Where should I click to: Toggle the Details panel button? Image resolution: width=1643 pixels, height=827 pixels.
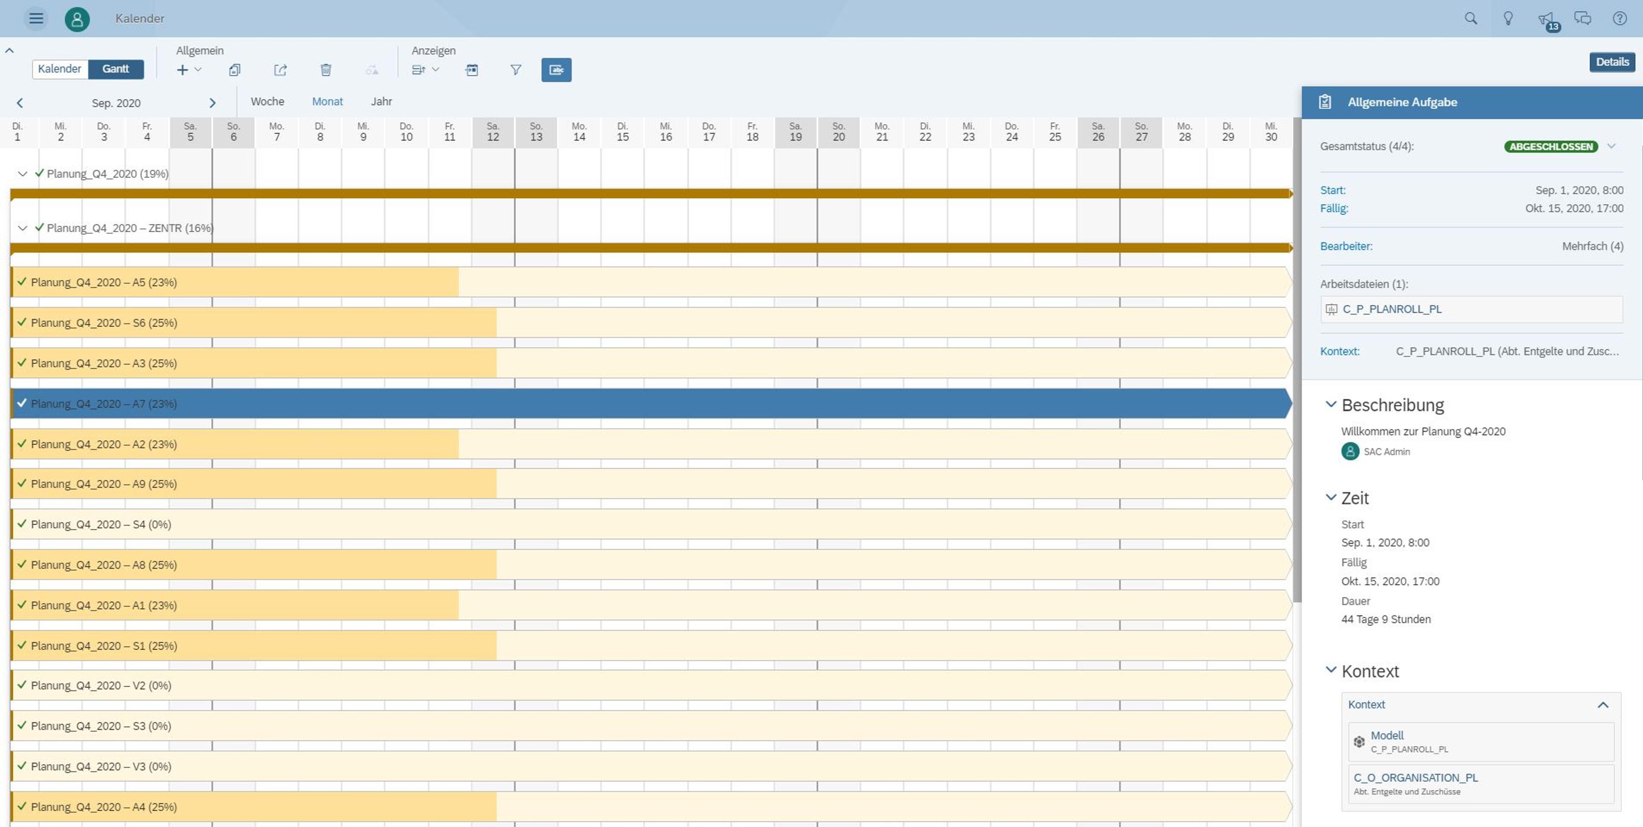click(x=1612, y=62)
